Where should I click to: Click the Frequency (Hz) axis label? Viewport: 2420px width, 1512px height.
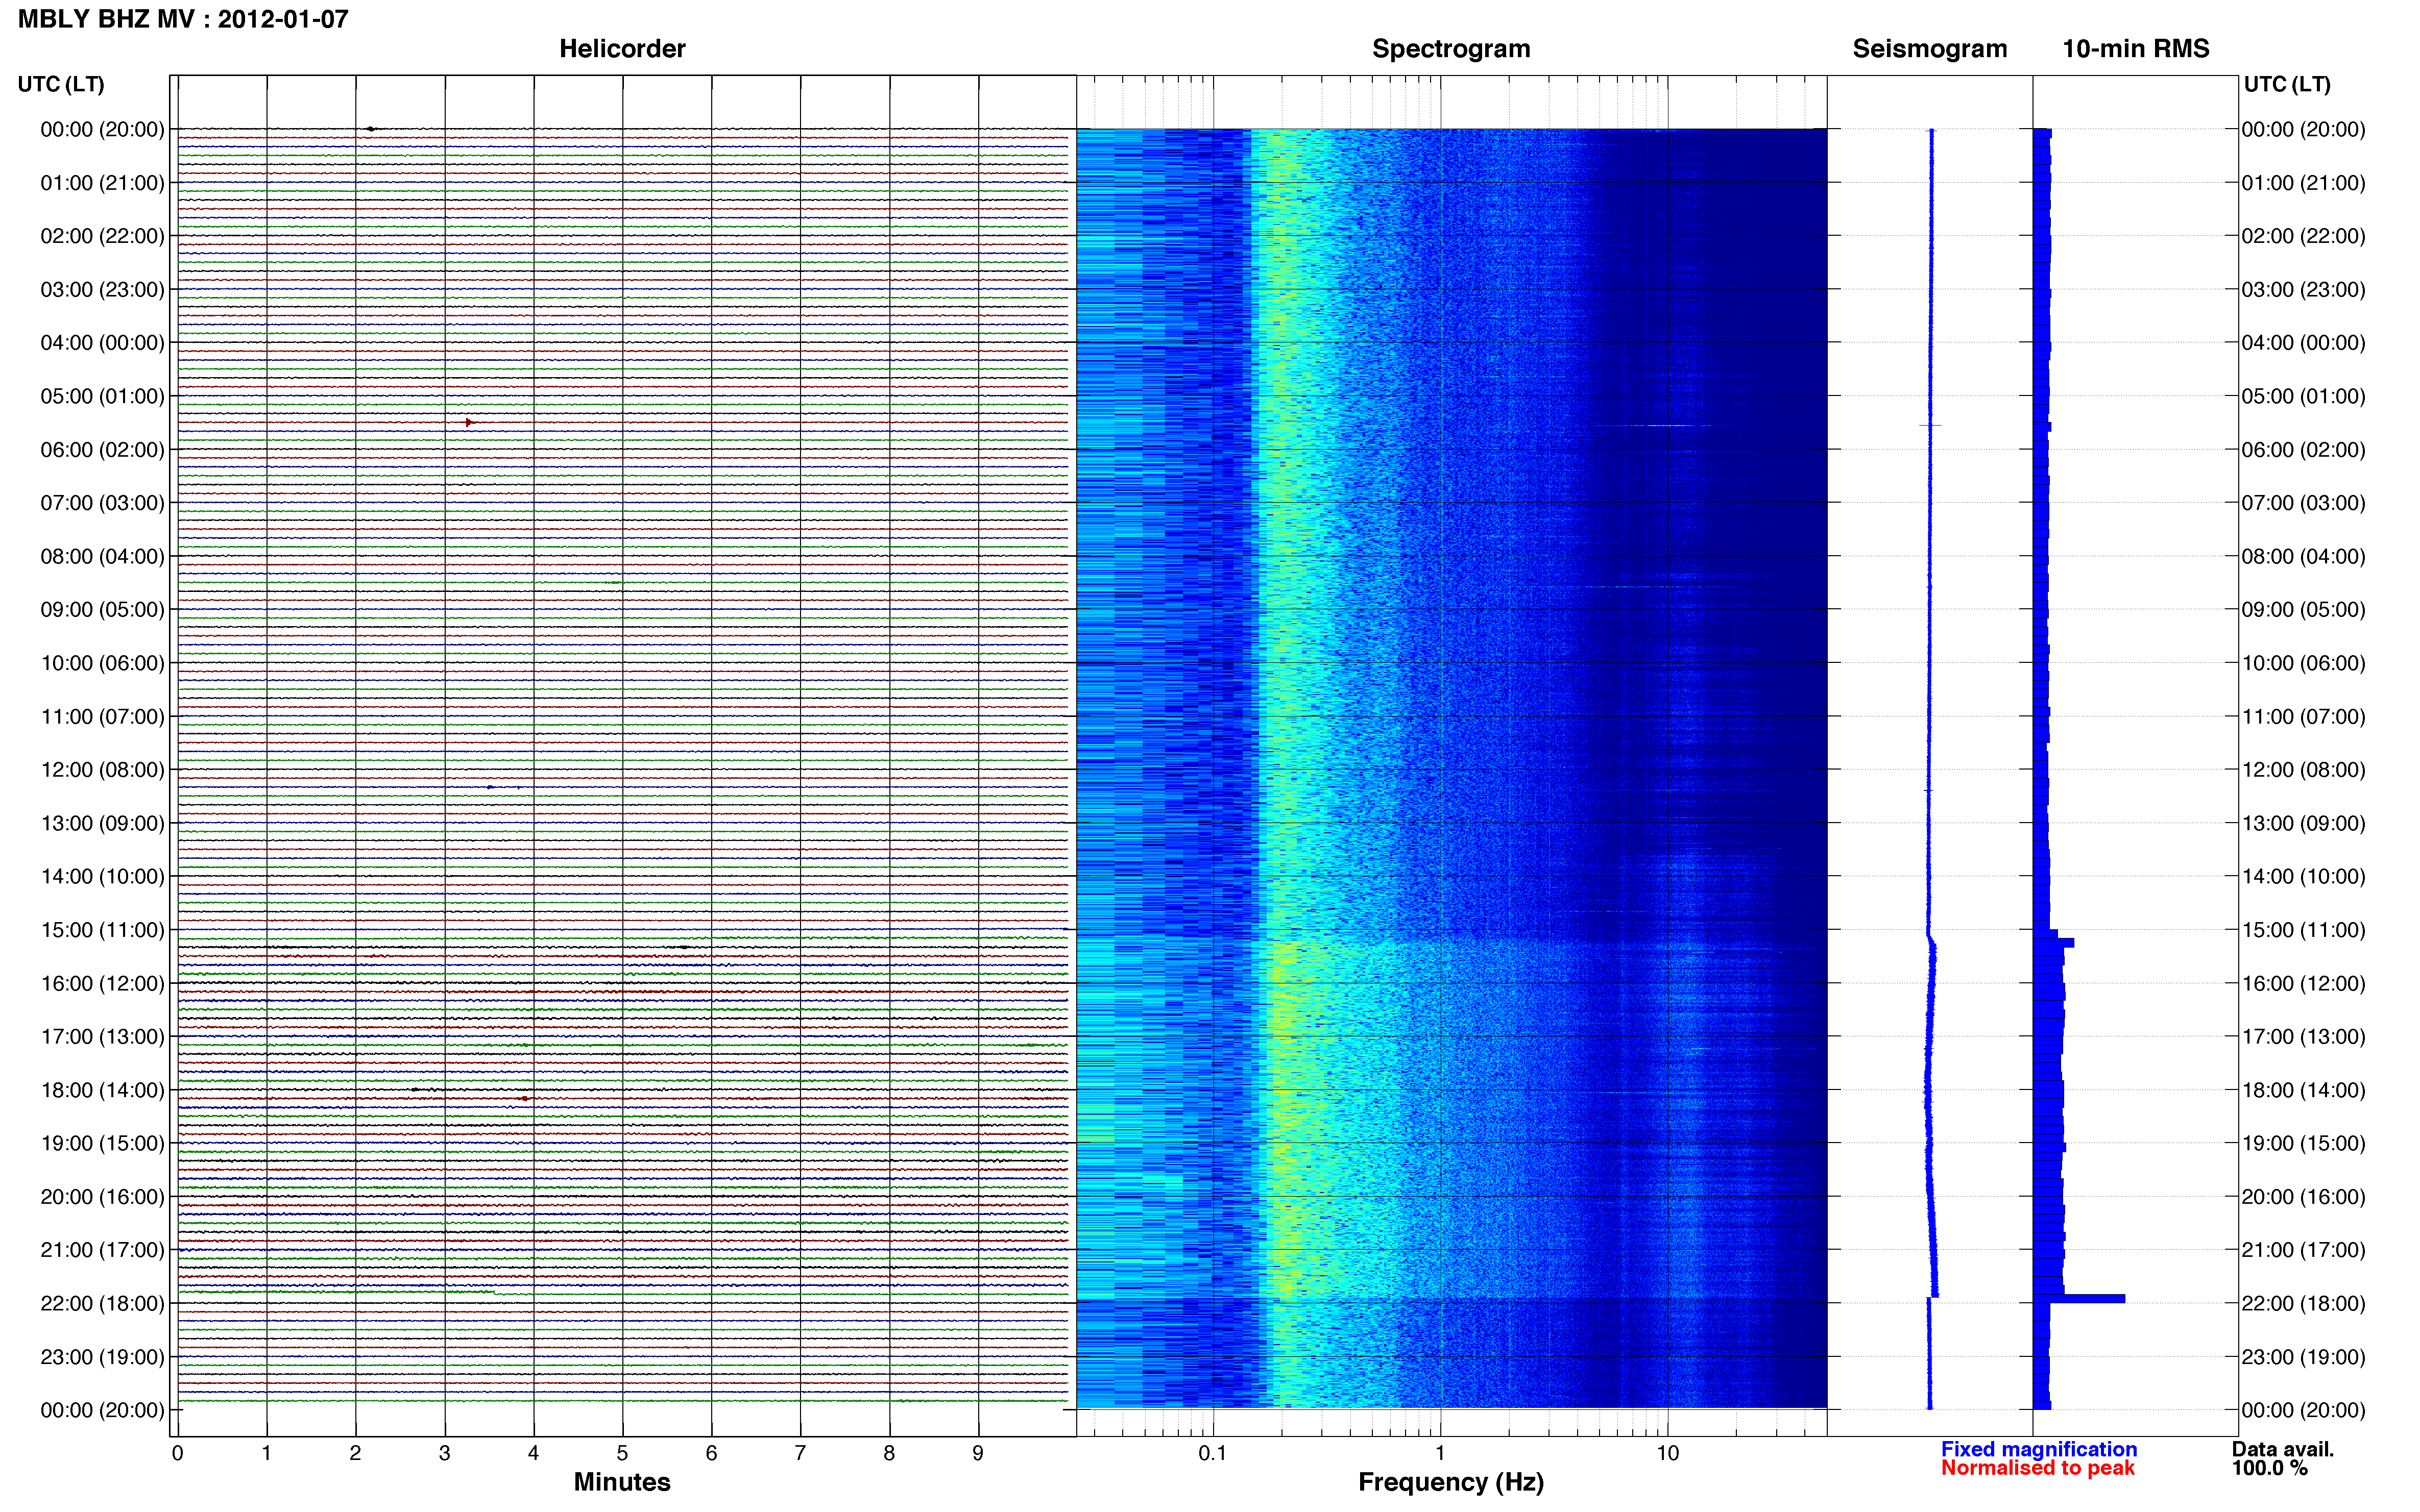(x=1450, y=1482)
